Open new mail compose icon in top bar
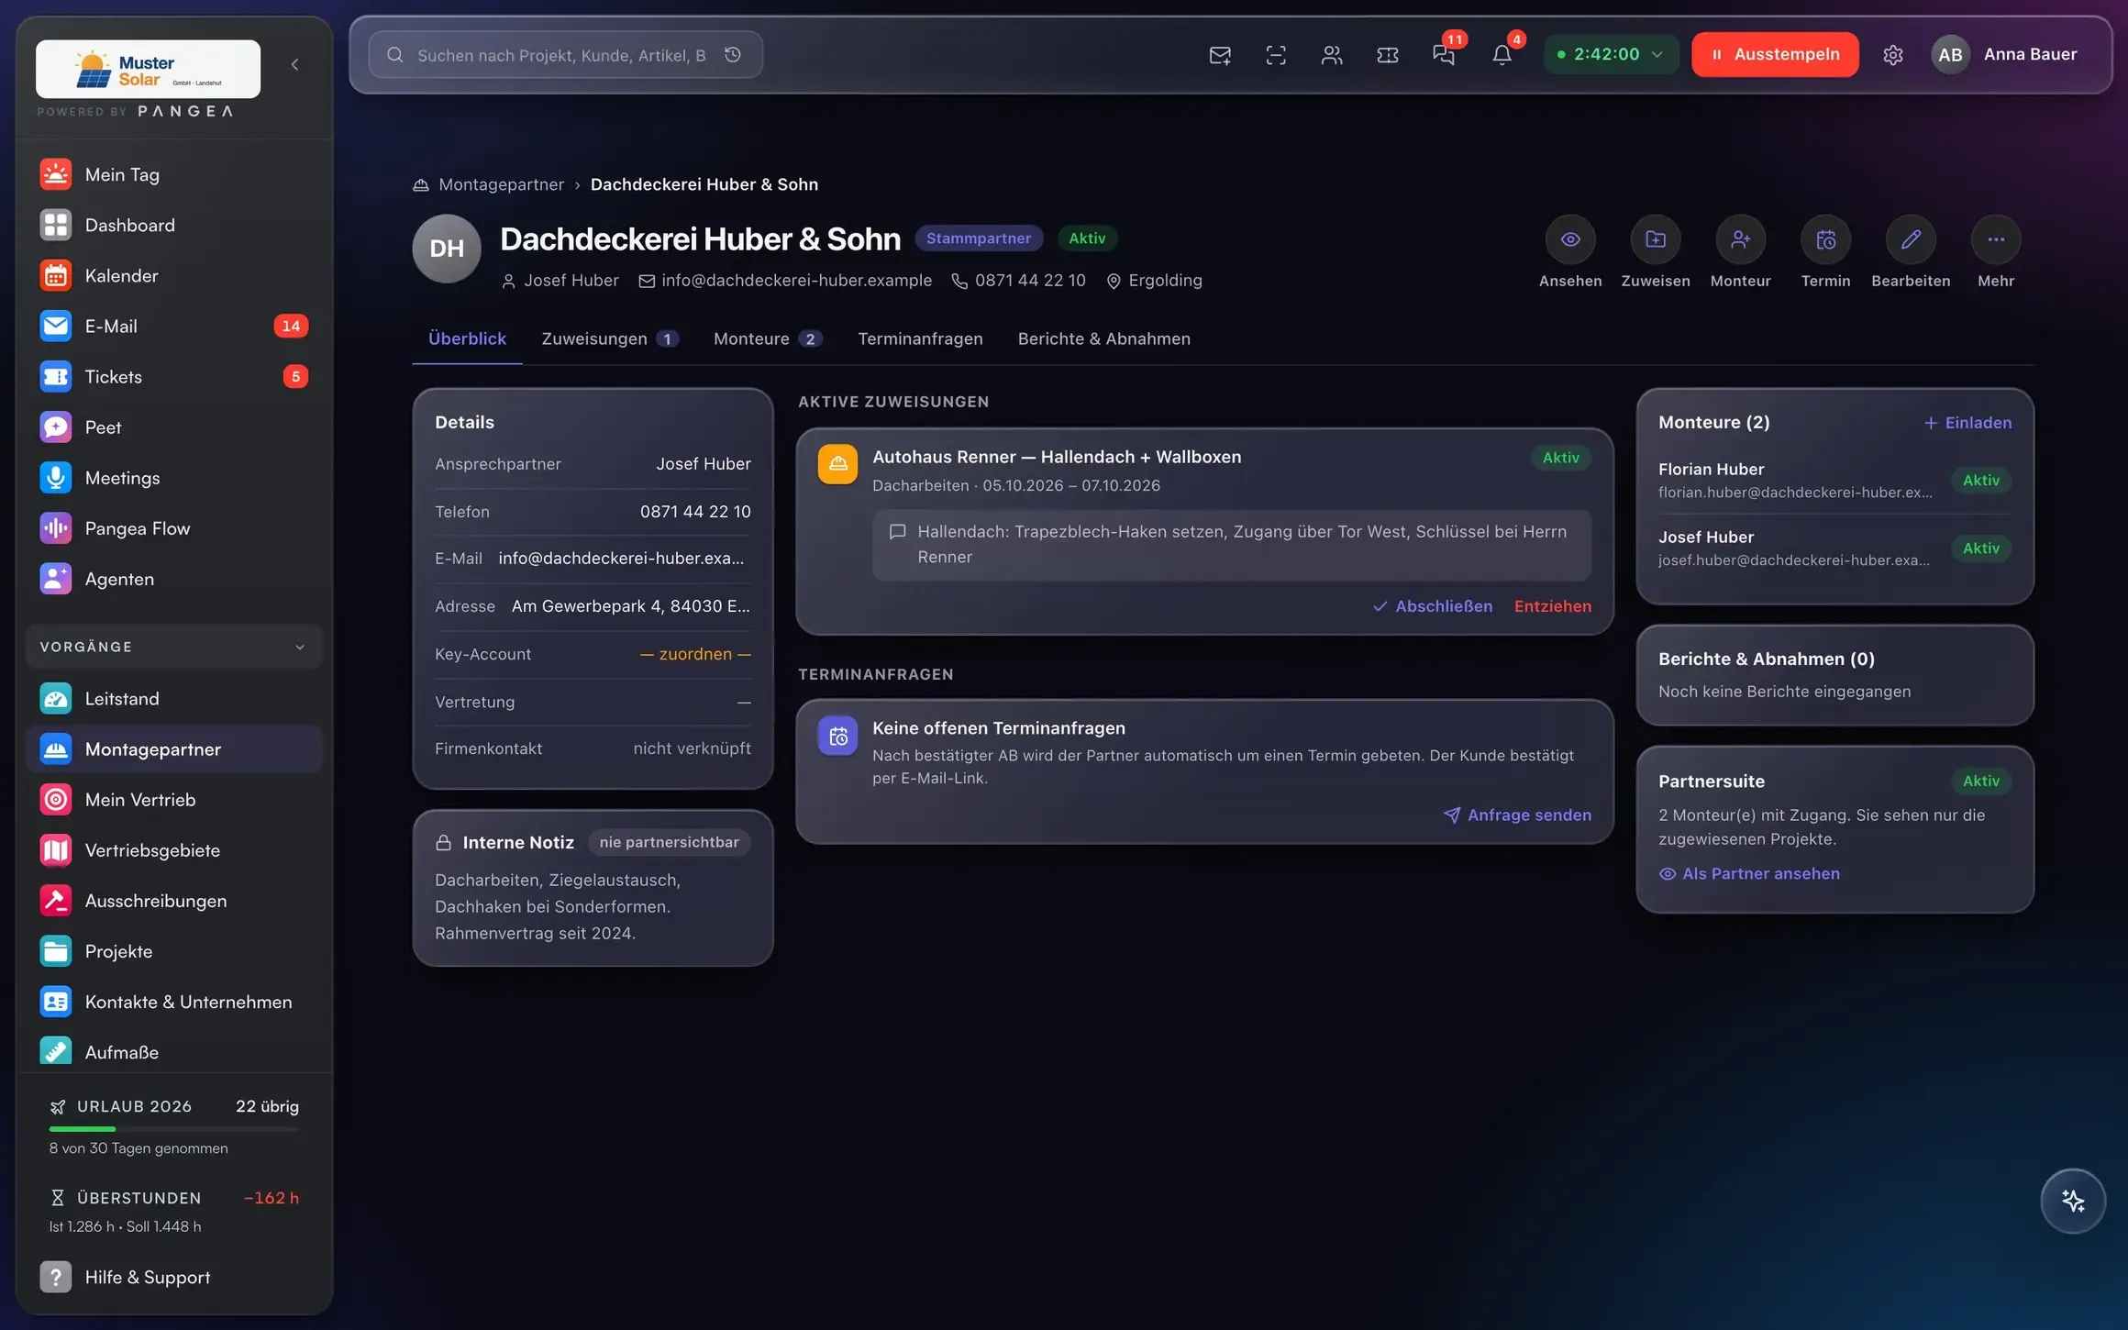The width and height of the screenshot is (2128, 1330). pos(1220,55)
